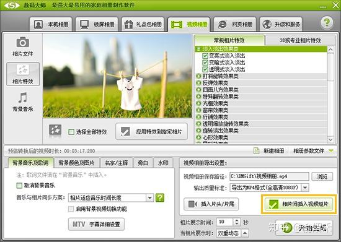
Task: Open the 输出质量标准 dropdown
Action: [305, 188]
